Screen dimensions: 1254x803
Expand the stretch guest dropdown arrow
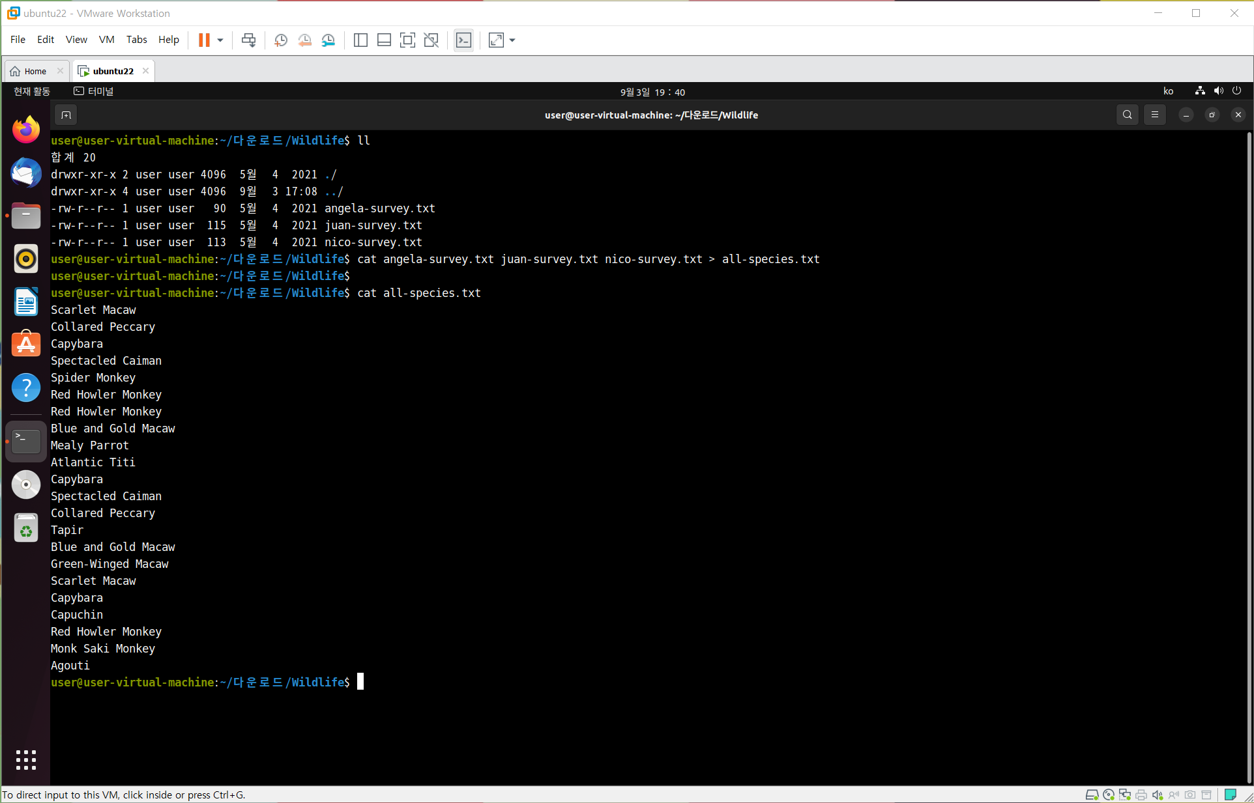click(512, 40)
